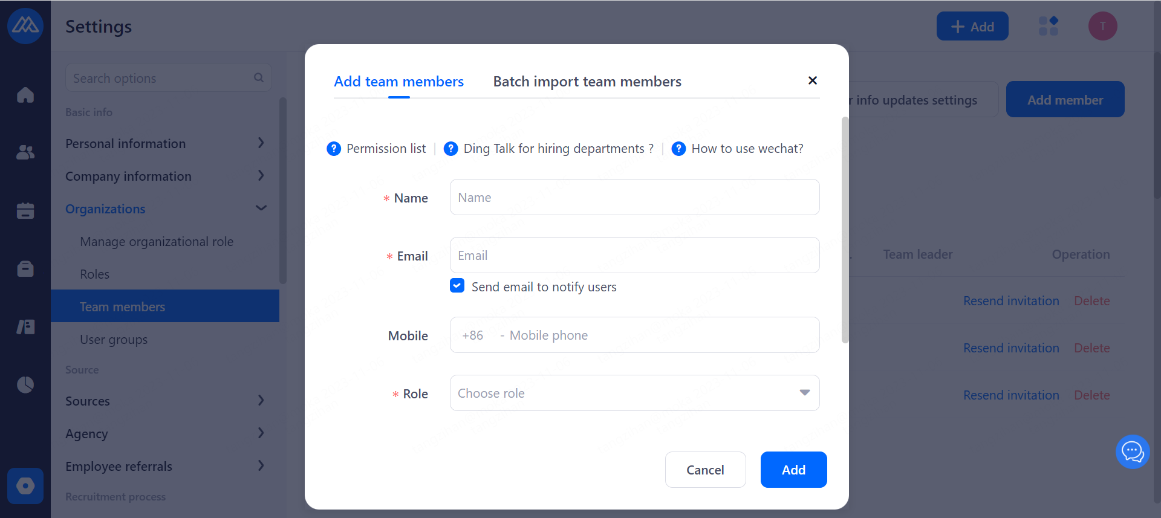The image size is (1161, 518).
Task: Open the Choose role dropdown
Action: 634,393
